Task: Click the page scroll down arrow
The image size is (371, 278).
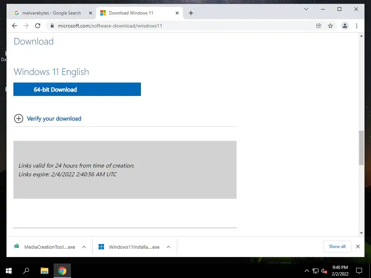Action: pos(361,233)
